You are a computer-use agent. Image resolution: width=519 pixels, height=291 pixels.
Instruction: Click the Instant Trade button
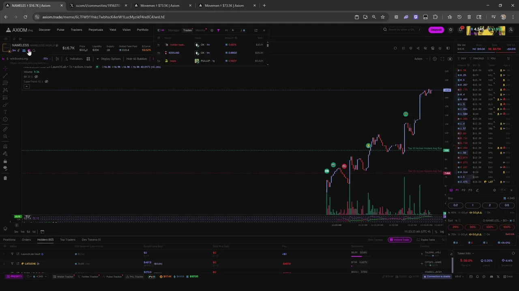(399, 240)
